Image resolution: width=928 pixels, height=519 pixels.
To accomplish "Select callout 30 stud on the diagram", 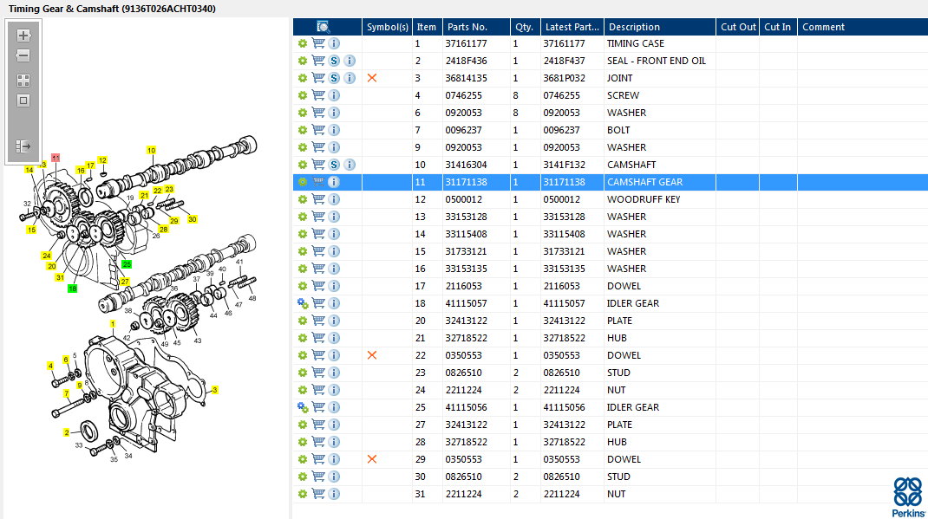I will (193, 219).
